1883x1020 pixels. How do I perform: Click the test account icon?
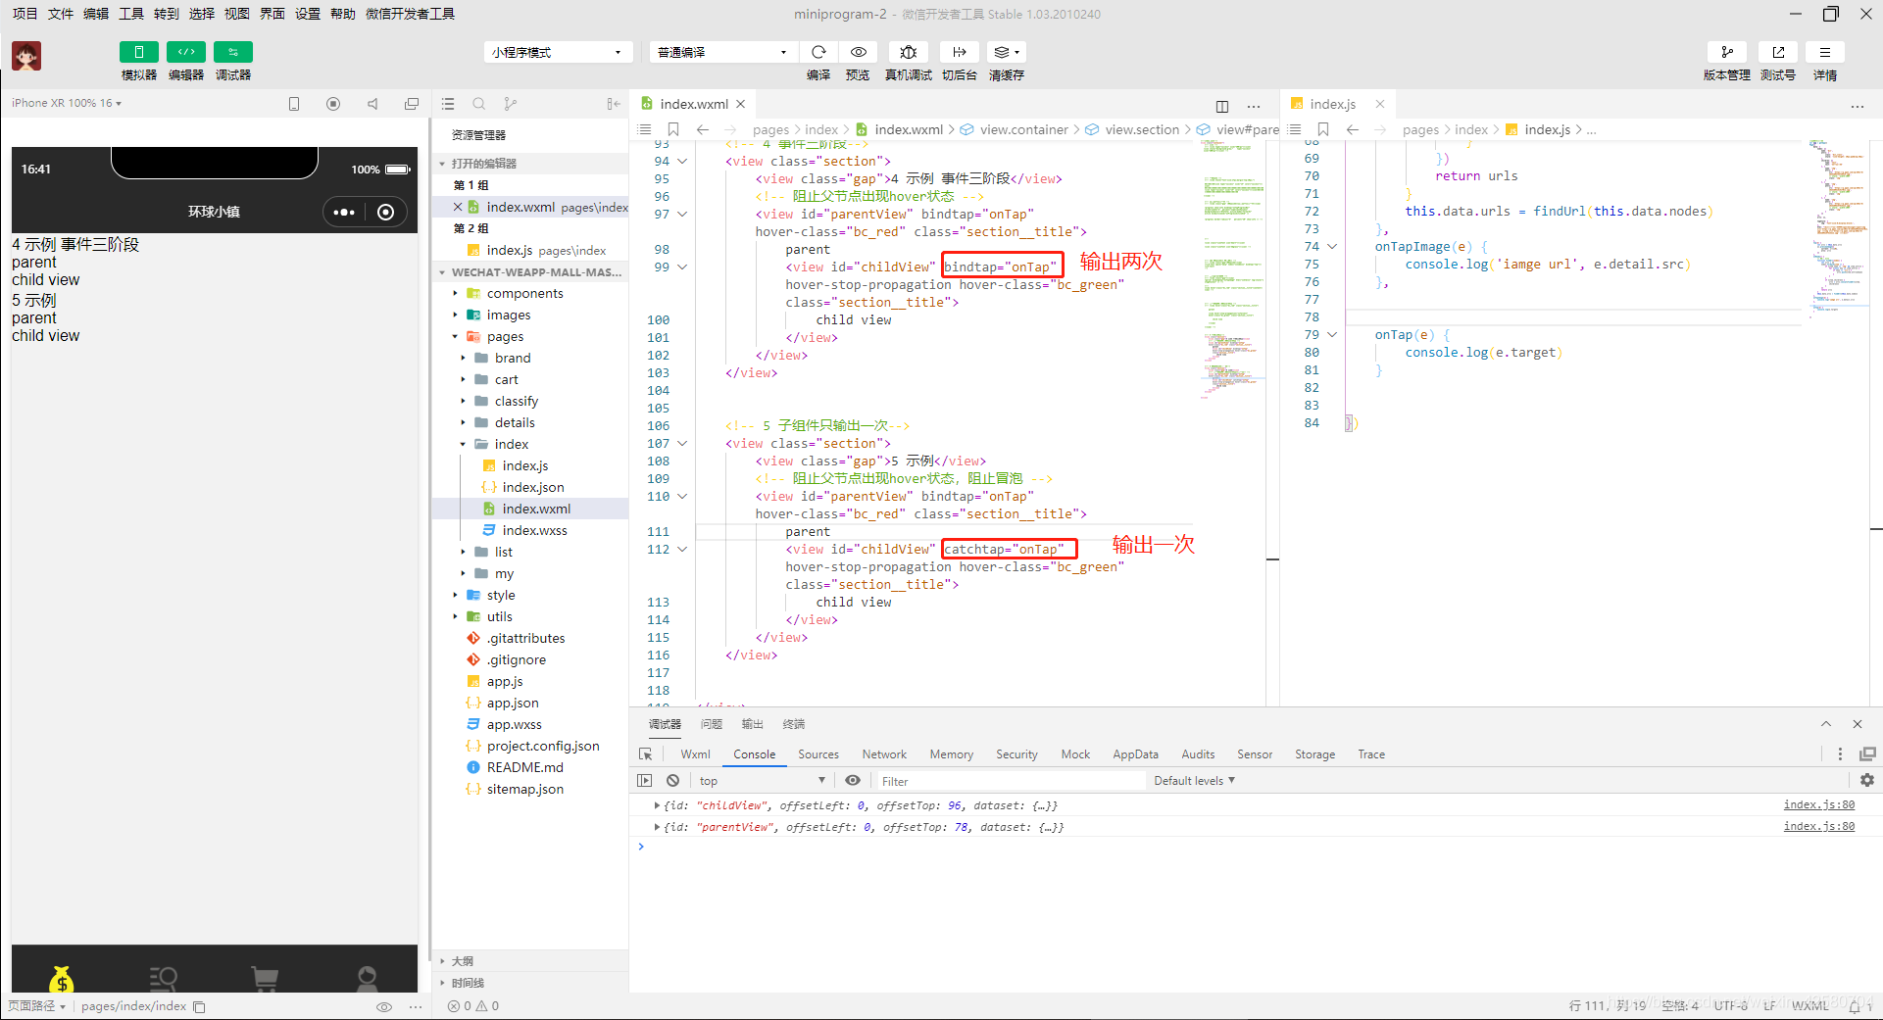point(1777,52)
